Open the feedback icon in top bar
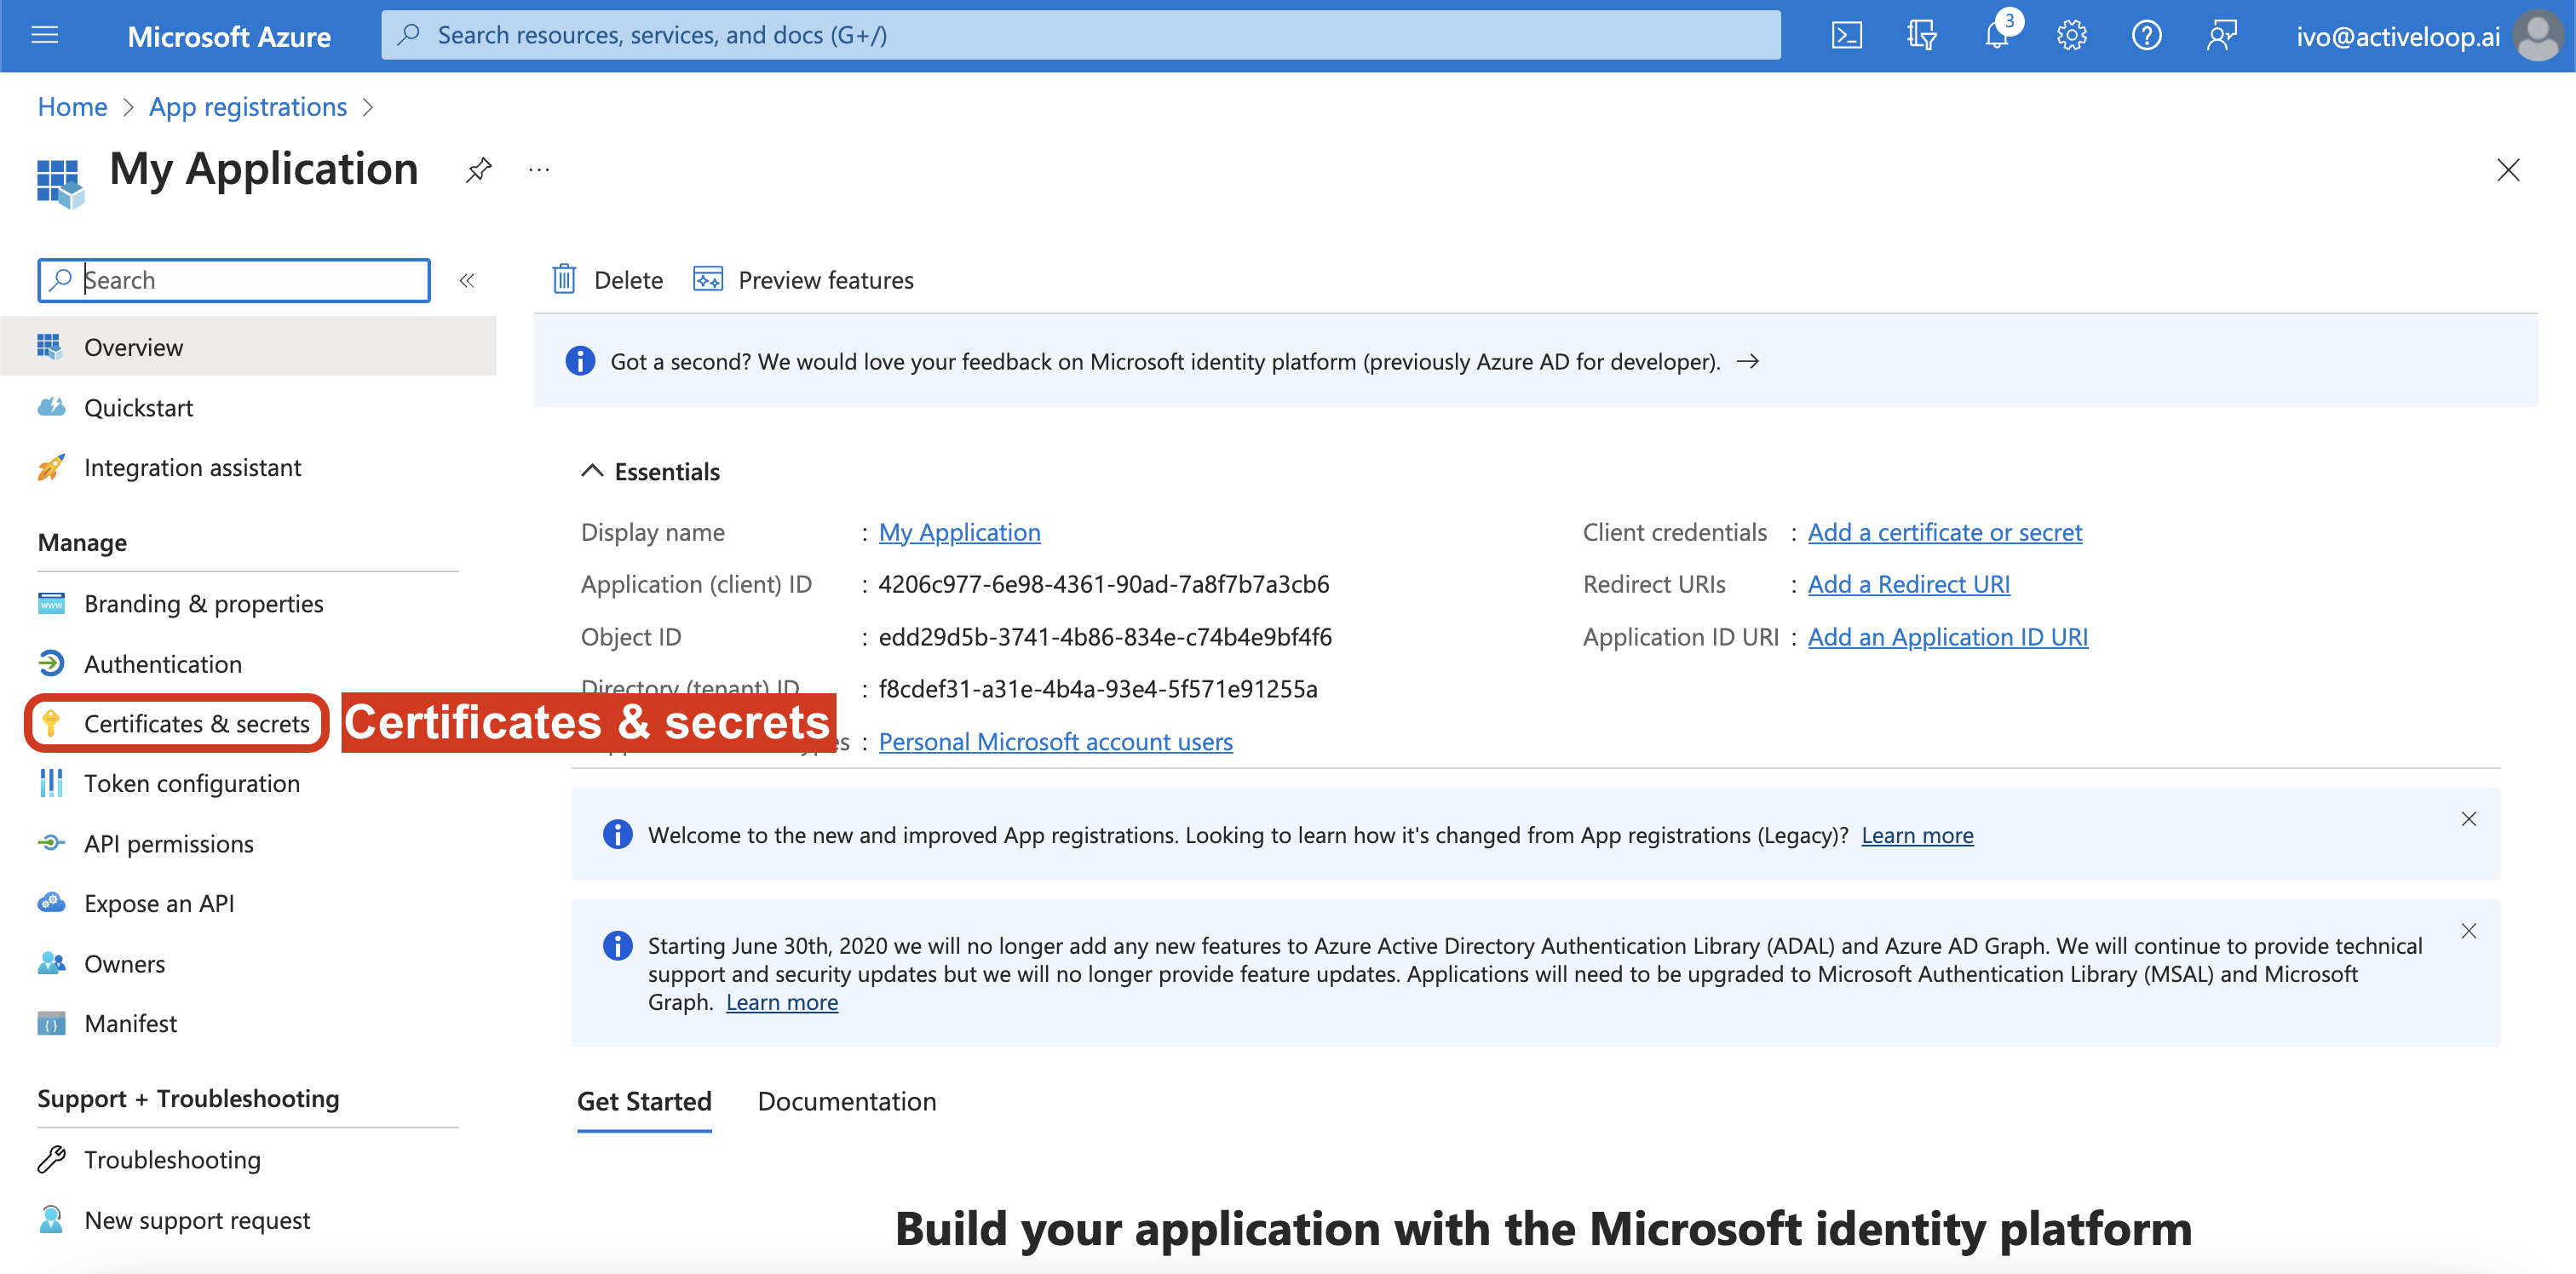The width and height of the screenshot is (2576, 1274). (x=2221, y=36)
